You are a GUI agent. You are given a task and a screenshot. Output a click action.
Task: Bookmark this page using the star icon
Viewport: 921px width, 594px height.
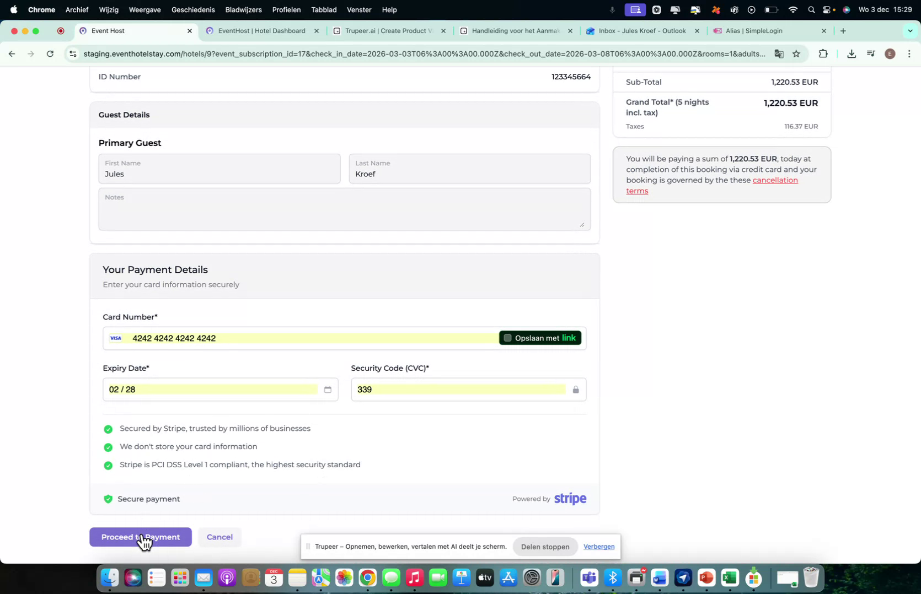coord(796,54)
